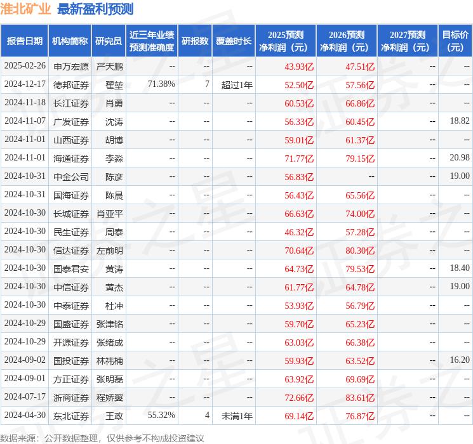Click the 淮北矿业 title text
The image size is (473, 444).
pos(25,10)
